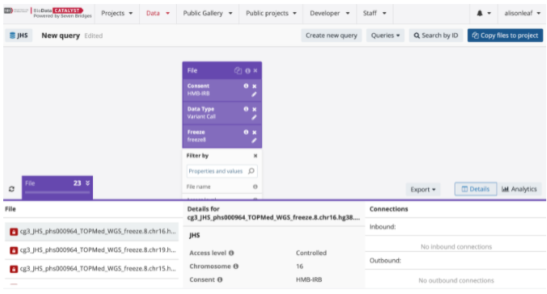Click the Inbound connections label
This screenshot has width=547, height=294.
[382, 227]
